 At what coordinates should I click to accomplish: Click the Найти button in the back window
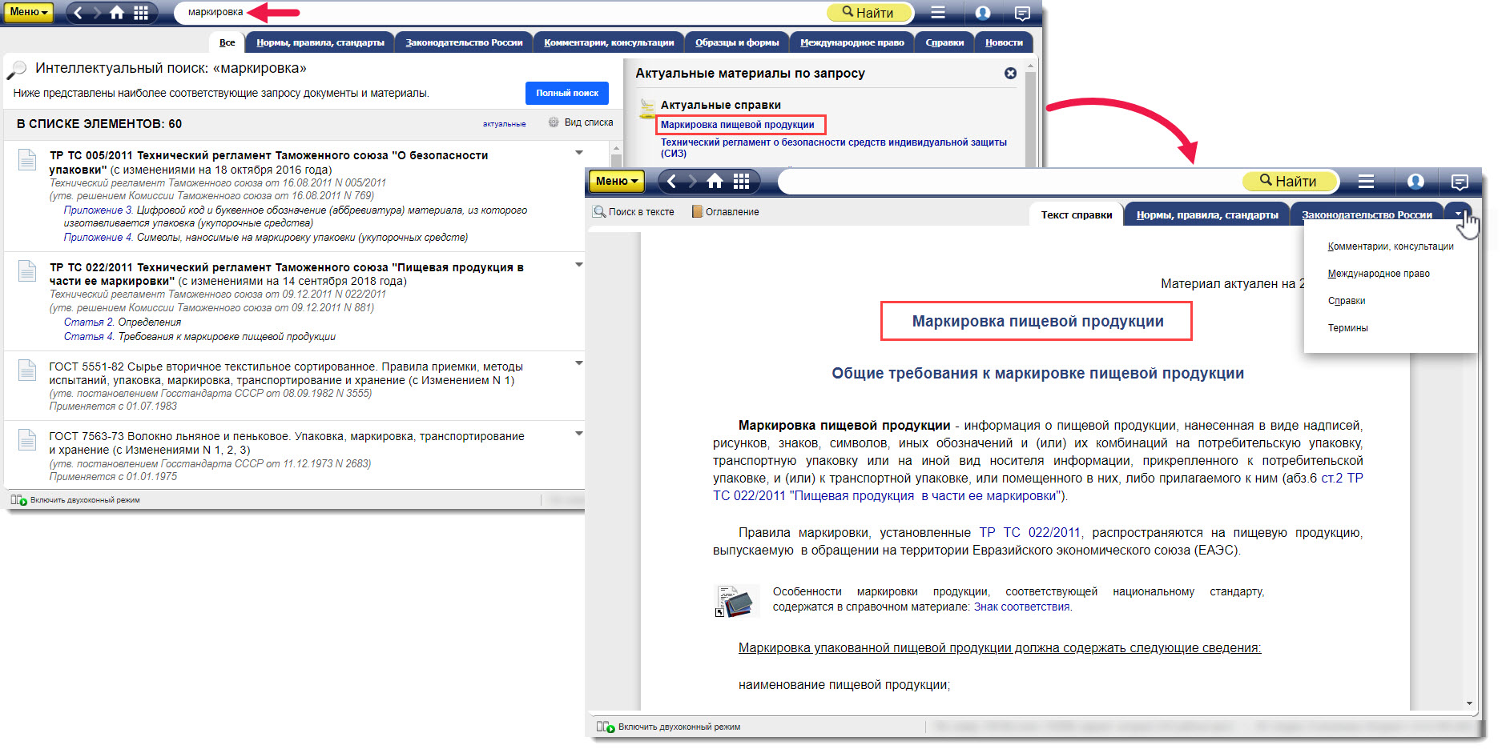[870, 13]
